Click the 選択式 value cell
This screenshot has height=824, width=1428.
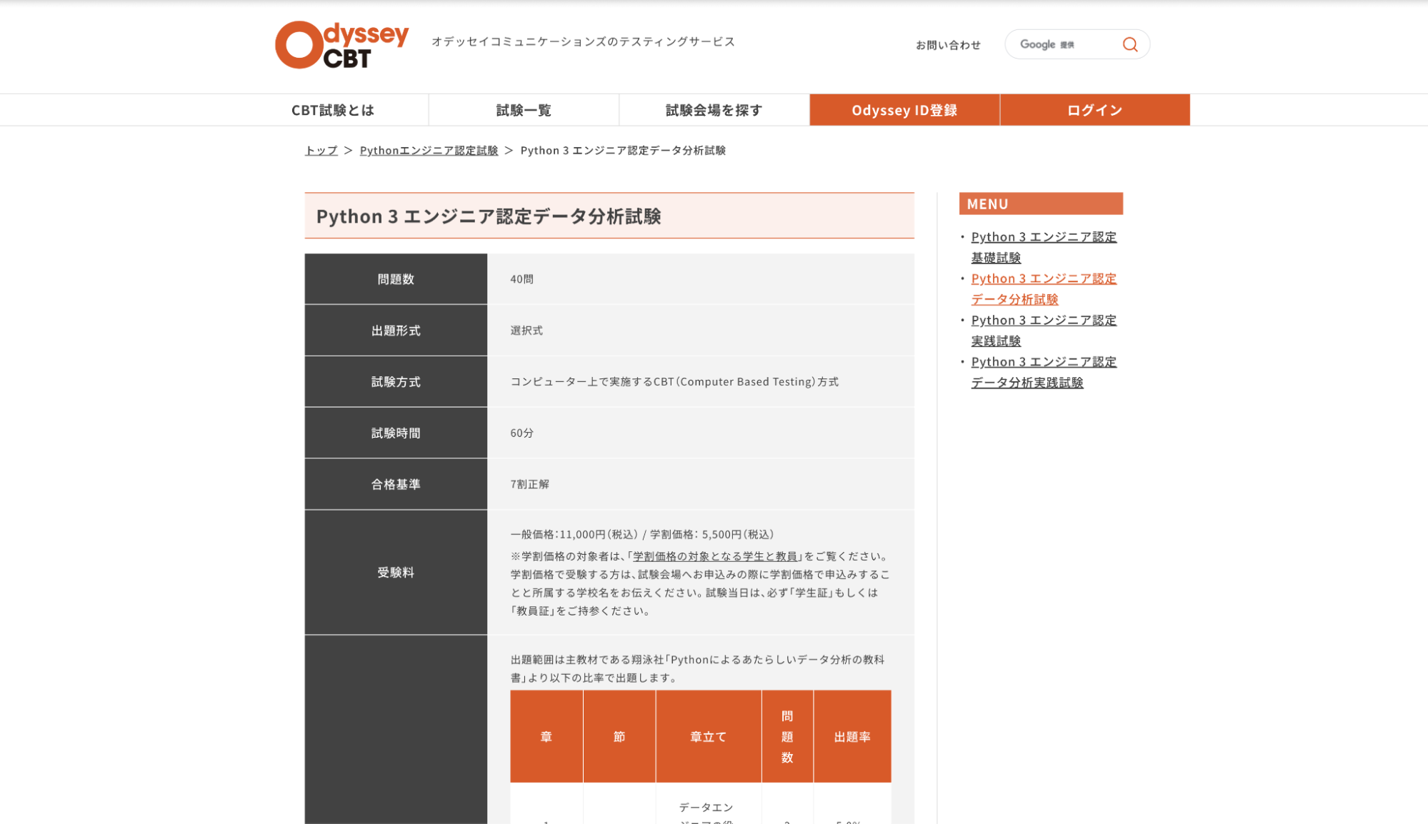click(700, 331)
